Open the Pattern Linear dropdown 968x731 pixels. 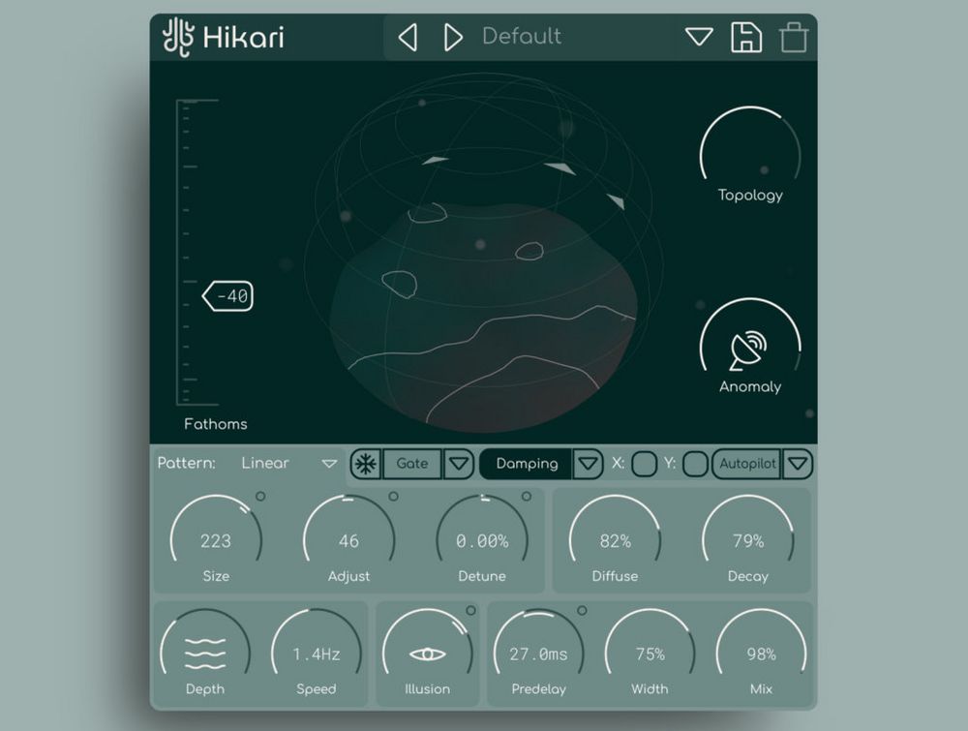pos(288,463)
